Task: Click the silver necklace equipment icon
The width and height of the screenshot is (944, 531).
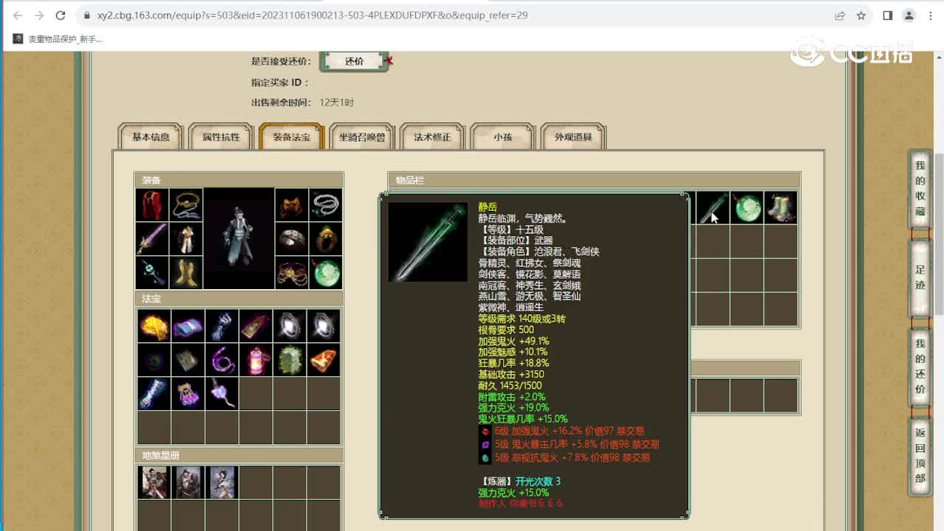Action: (x=325, y=205)
